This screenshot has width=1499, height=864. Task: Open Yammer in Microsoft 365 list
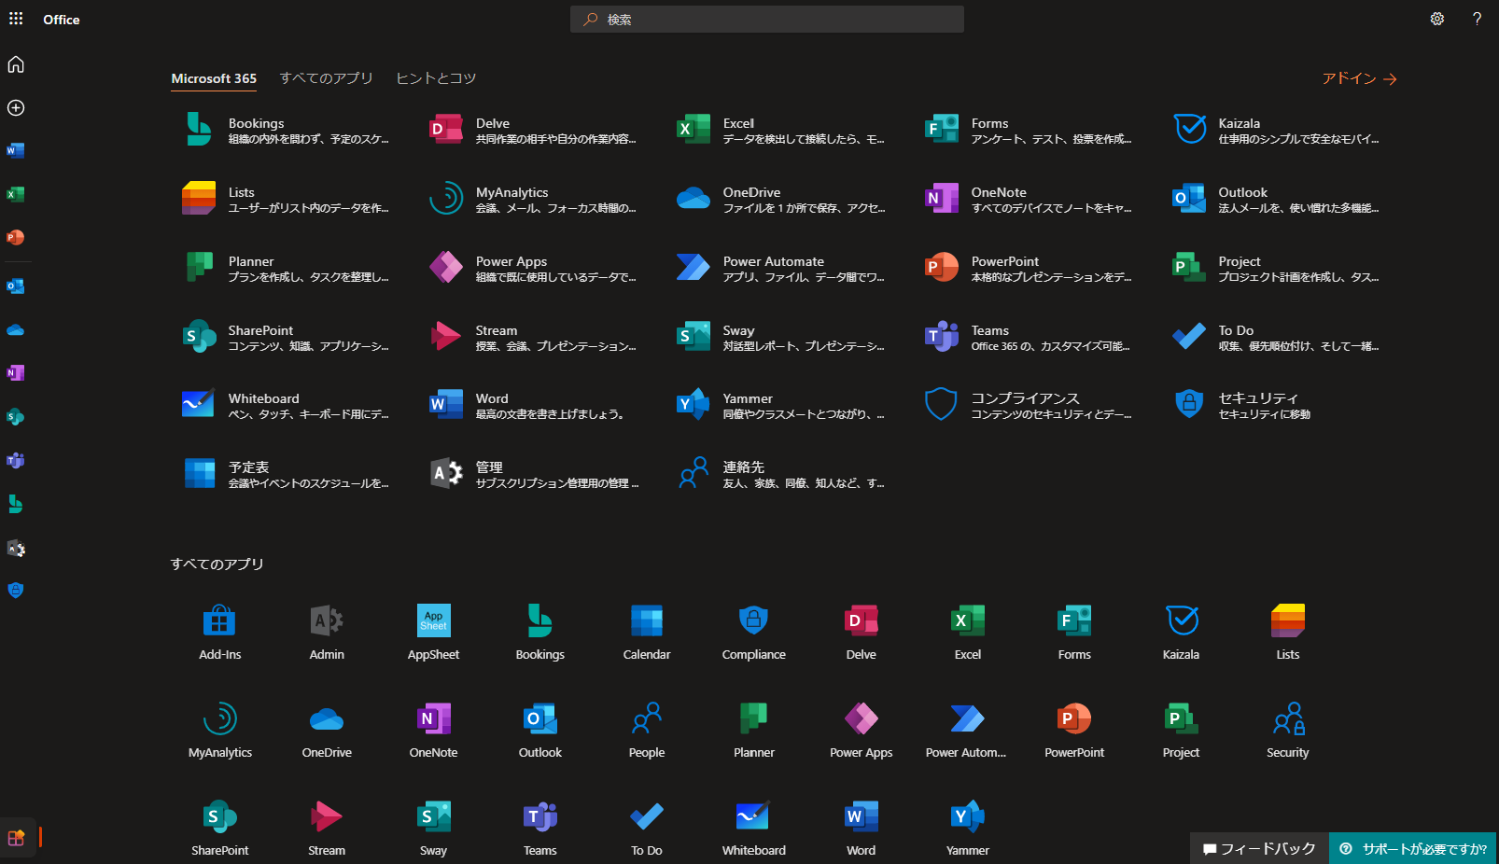click(781, 405)
